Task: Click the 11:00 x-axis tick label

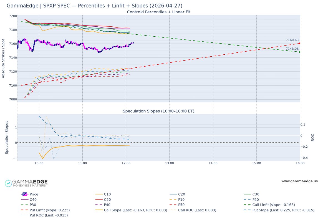Action: pyautogui.click(x=82, y=163)
